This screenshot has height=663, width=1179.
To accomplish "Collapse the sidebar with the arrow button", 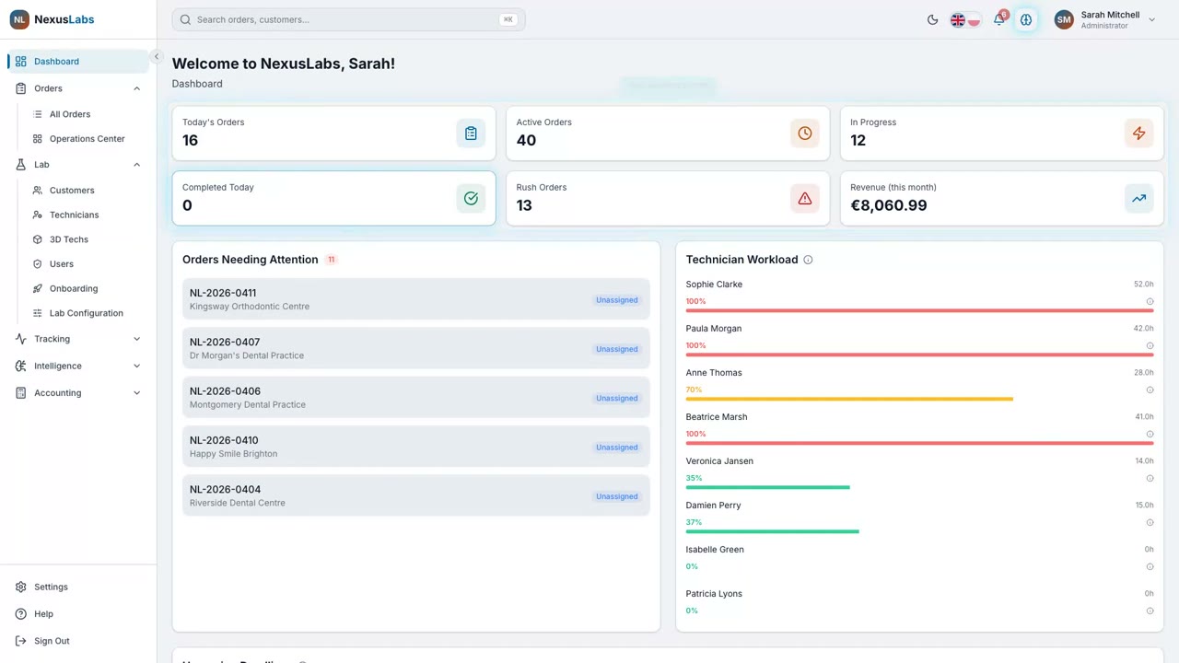I will (156, 57).
